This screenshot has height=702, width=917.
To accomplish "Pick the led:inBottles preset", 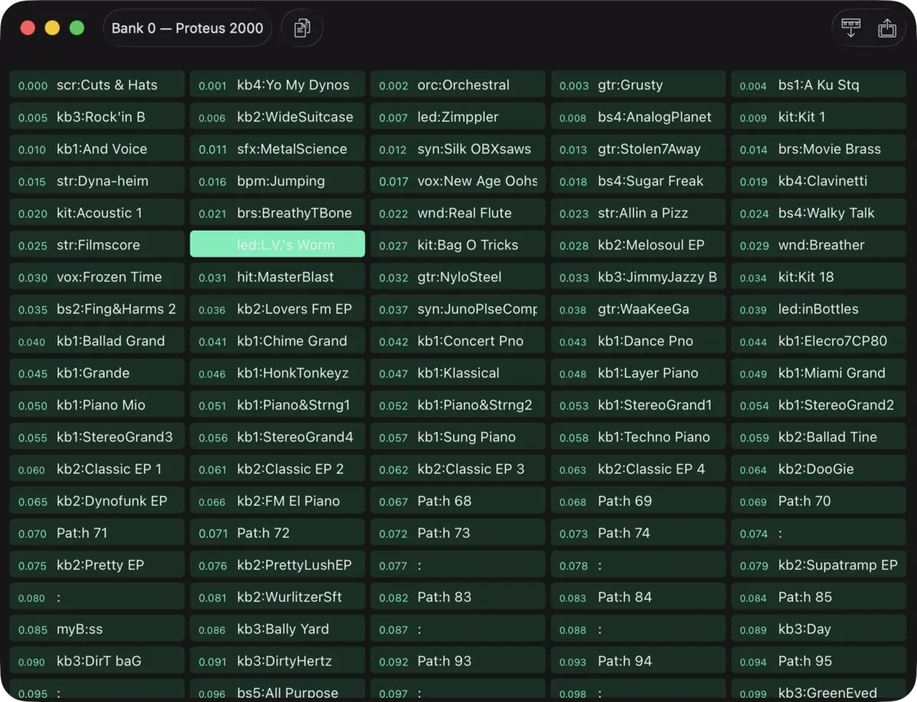I will pos(818,309).
